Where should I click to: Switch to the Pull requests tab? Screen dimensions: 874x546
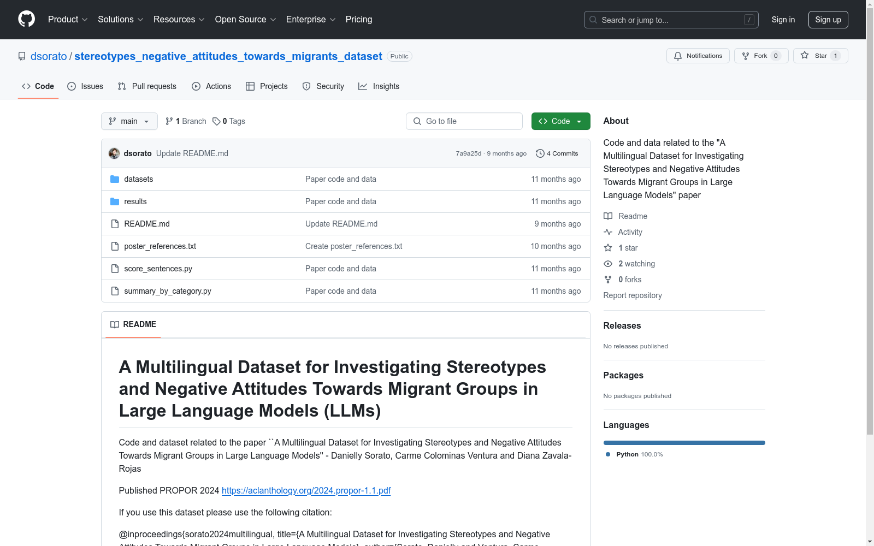[147, 86]
